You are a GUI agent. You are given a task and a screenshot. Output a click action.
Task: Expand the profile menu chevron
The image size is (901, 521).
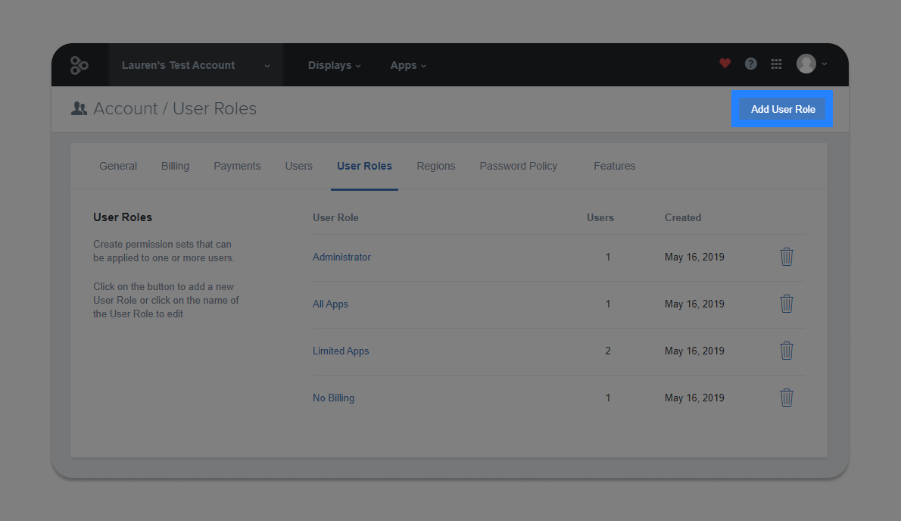pos(825,64)
